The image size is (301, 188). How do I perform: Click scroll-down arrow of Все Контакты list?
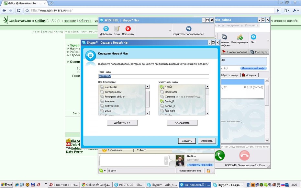[148, 113]
